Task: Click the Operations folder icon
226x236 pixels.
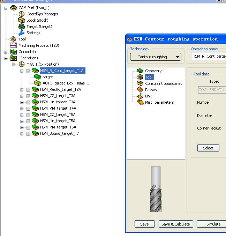Action: coord(14,58)
